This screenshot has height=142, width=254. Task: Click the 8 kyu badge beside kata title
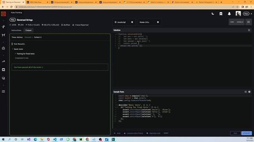click(13, 20)
